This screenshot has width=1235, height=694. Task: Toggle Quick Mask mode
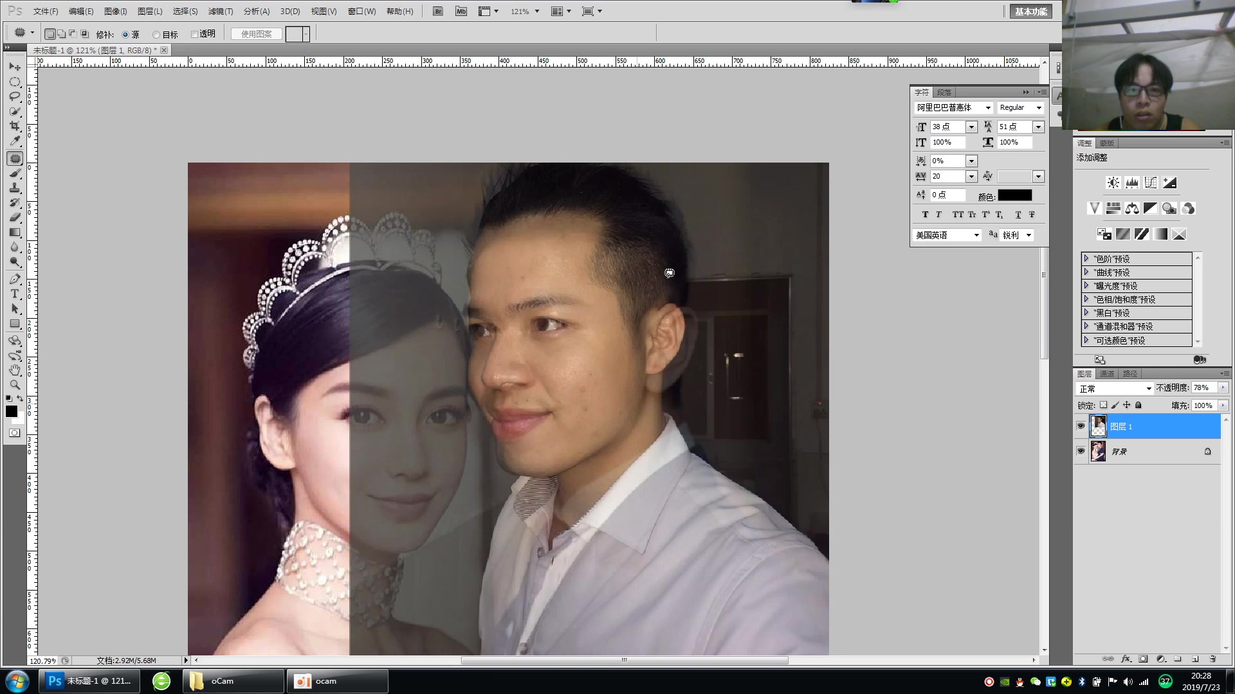14,433
